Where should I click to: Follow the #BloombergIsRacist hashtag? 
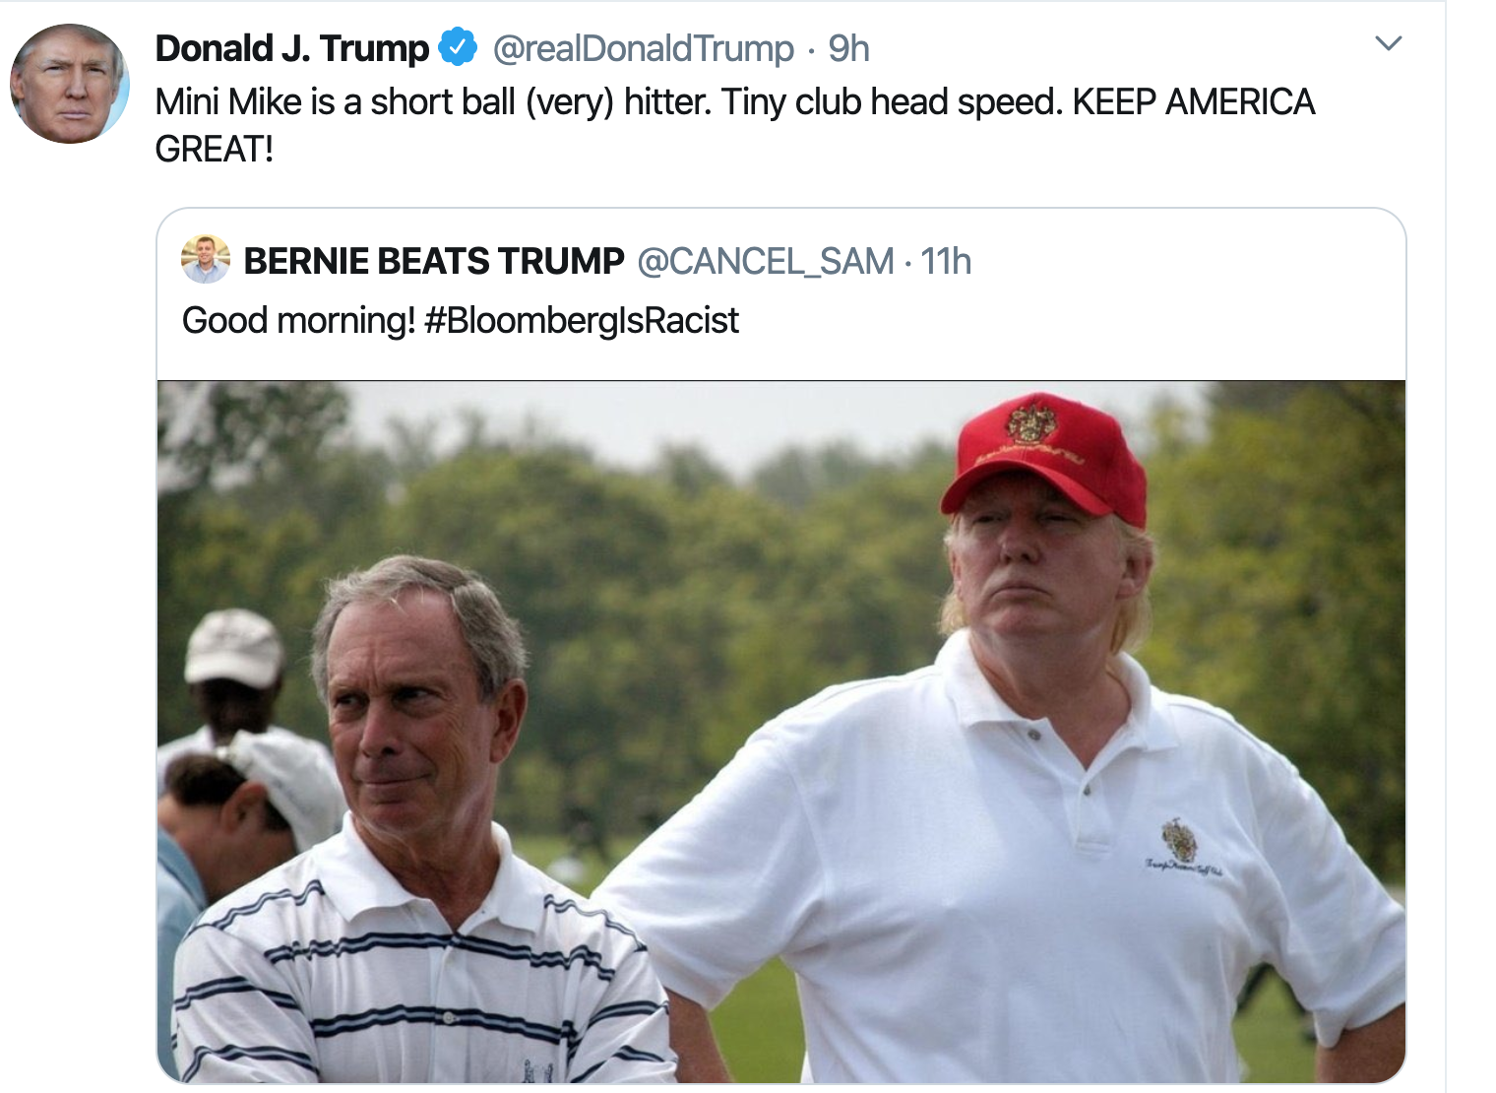point(582,320)
